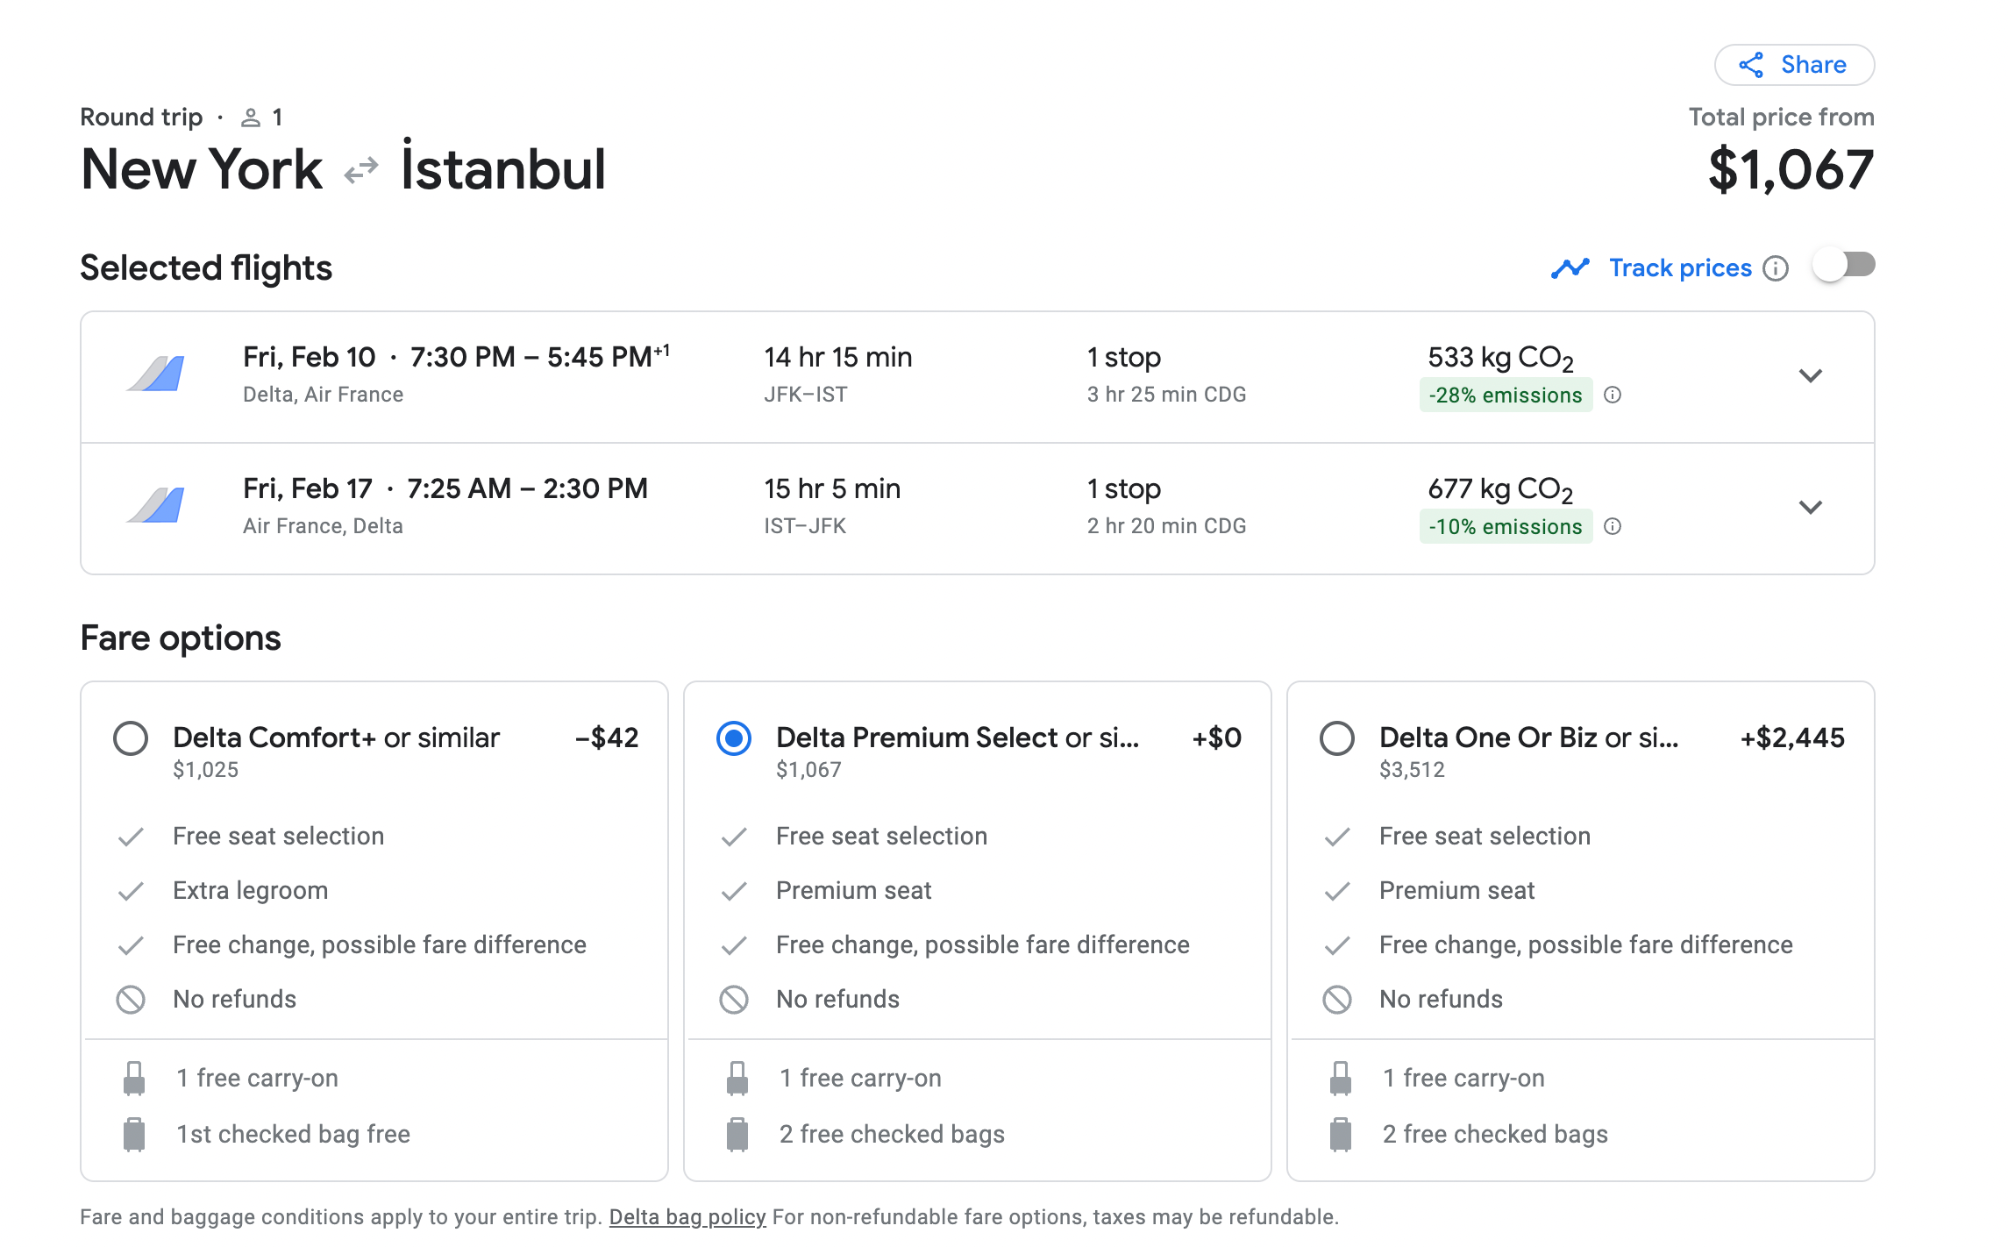Expand the Feb 17 return flight details
Screen dimensions: 2008x1247
1811,507
